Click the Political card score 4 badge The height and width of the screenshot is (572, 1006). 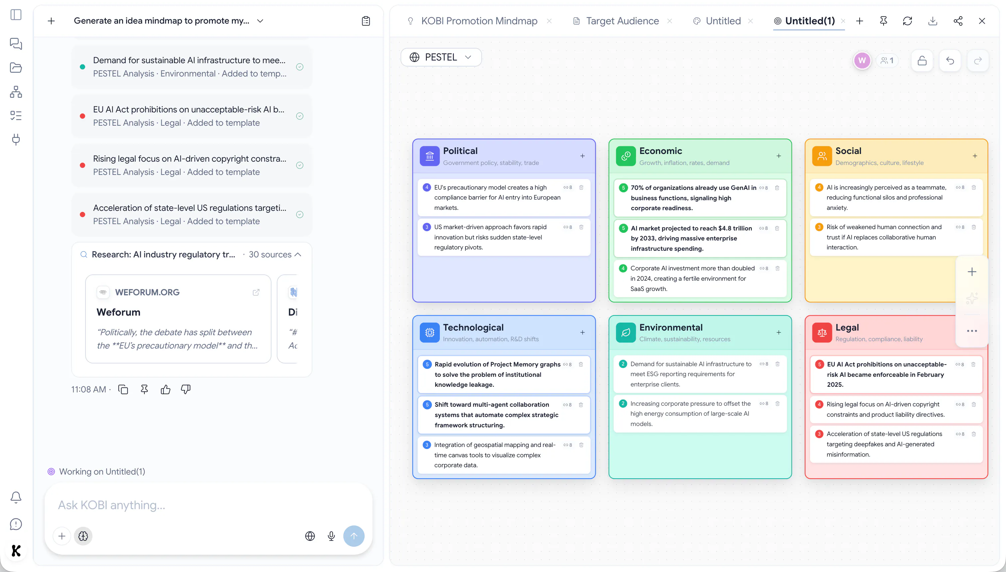coord(427,187)
